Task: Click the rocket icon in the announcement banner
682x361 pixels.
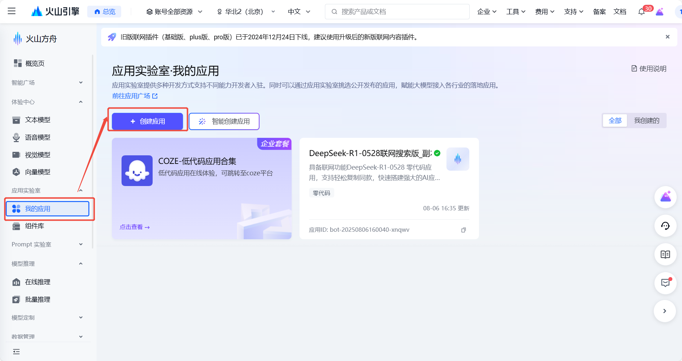Action: [112, 37]
